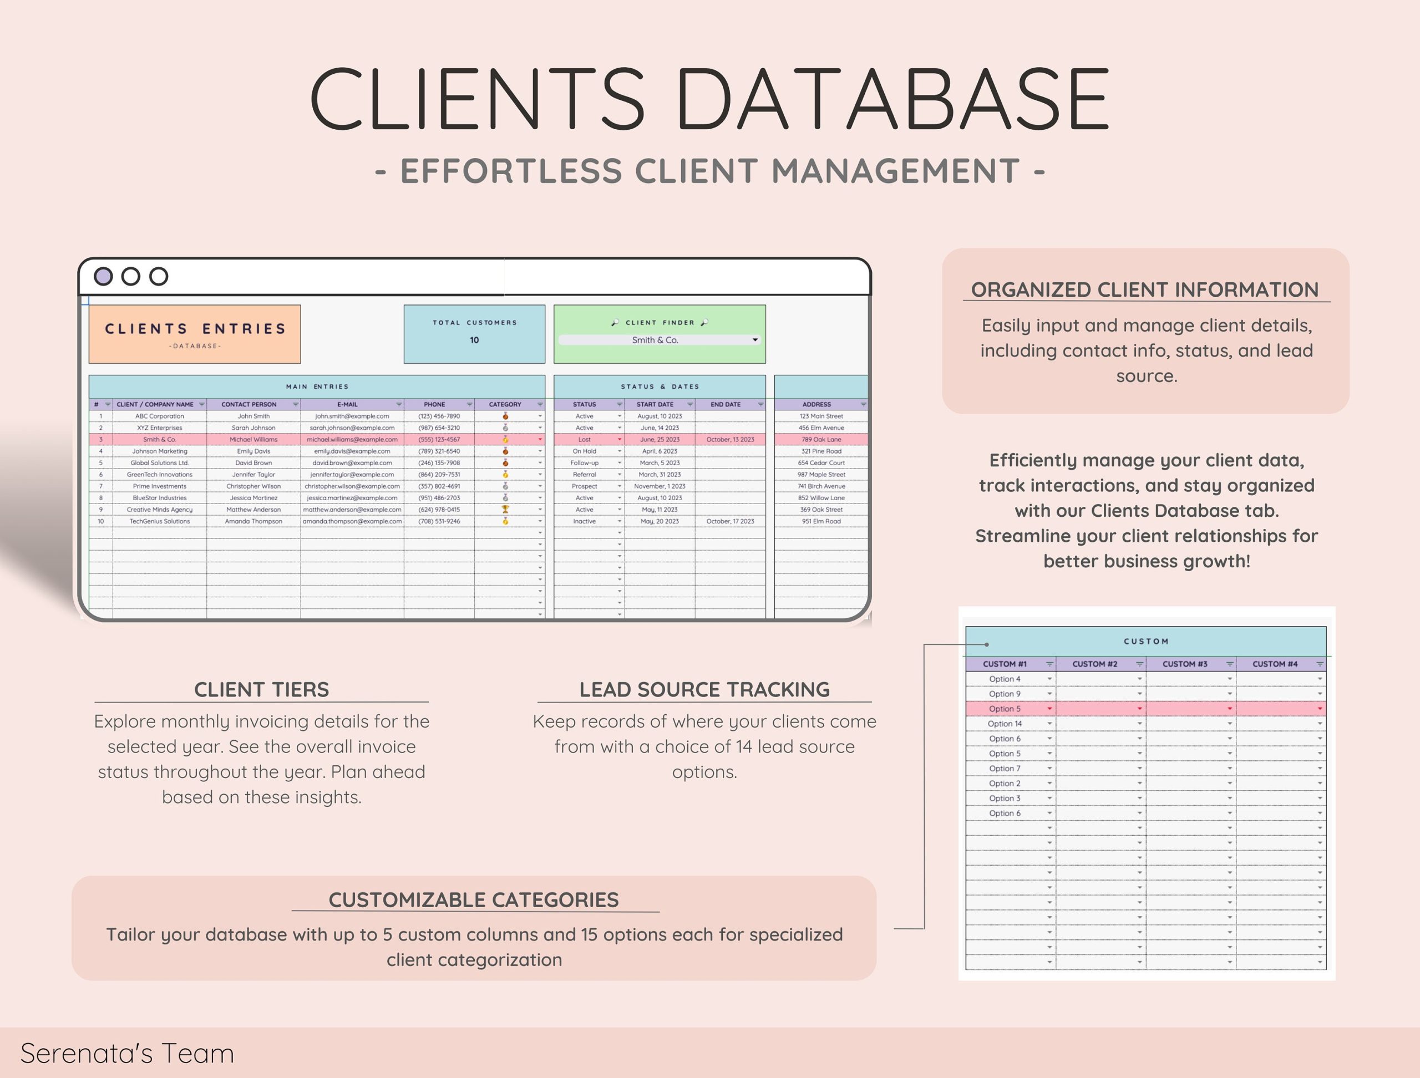This screenshot has height=1078, width=1420.
Task: Click the address '654 Cedar Court'
Action: tap(821, 462)
